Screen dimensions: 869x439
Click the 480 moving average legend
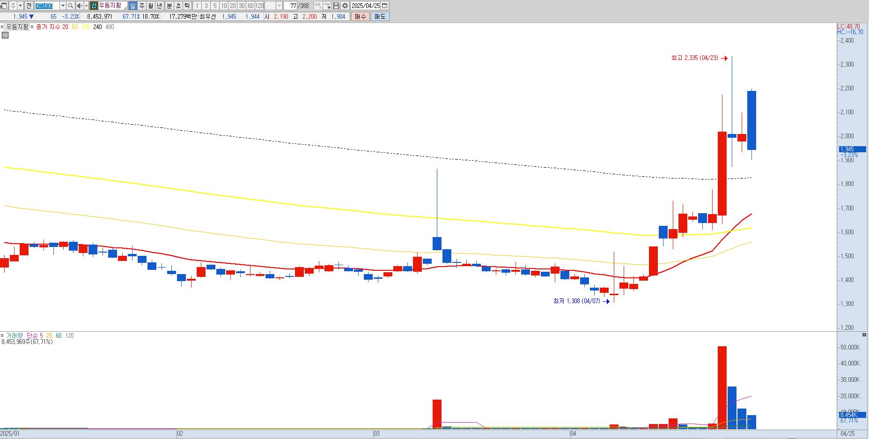coord(110,27)
